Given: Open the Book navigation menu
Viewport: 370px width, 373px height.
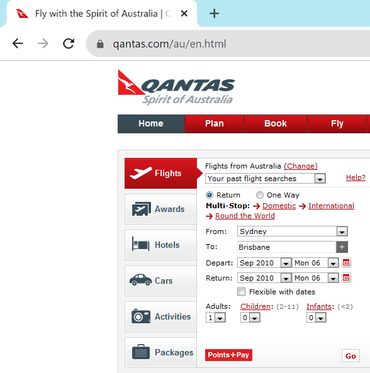Looking at the screenshot, I should click(x=276, y=124).
